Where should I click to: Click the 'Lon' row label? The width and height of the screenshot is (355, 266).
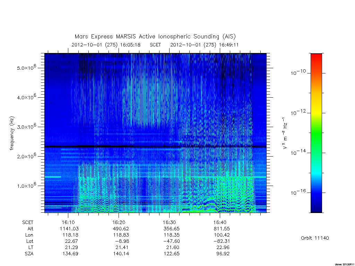click(x=29, y=235)
